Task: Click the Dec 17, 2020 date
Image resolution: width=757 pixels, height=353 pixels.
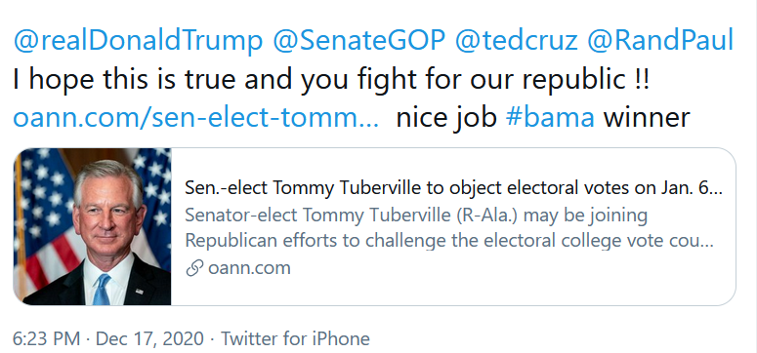Action: (x=149, y=338)
